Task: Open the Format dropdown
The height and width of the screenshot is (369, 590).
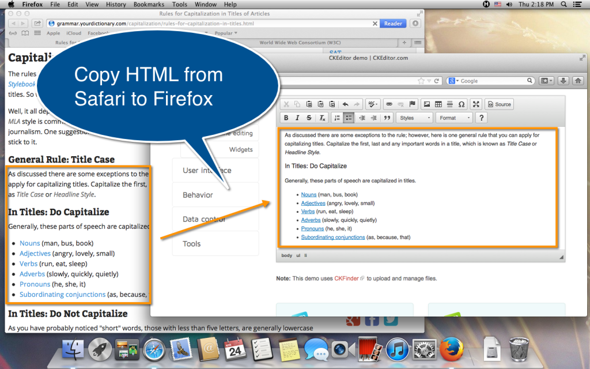Action: [x=454, y=118]
